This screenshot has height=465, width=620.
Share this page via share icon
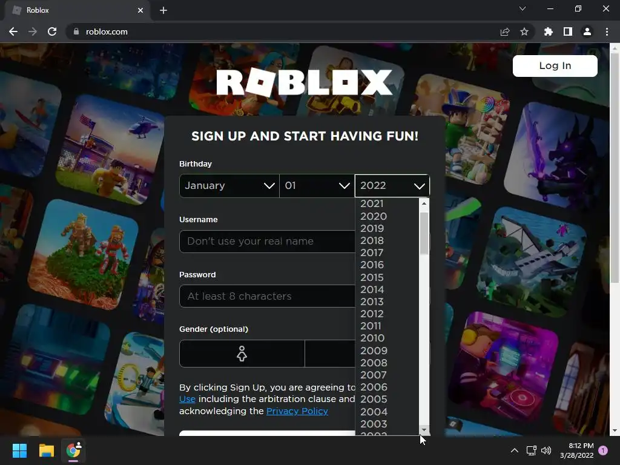tap(505, 31)
